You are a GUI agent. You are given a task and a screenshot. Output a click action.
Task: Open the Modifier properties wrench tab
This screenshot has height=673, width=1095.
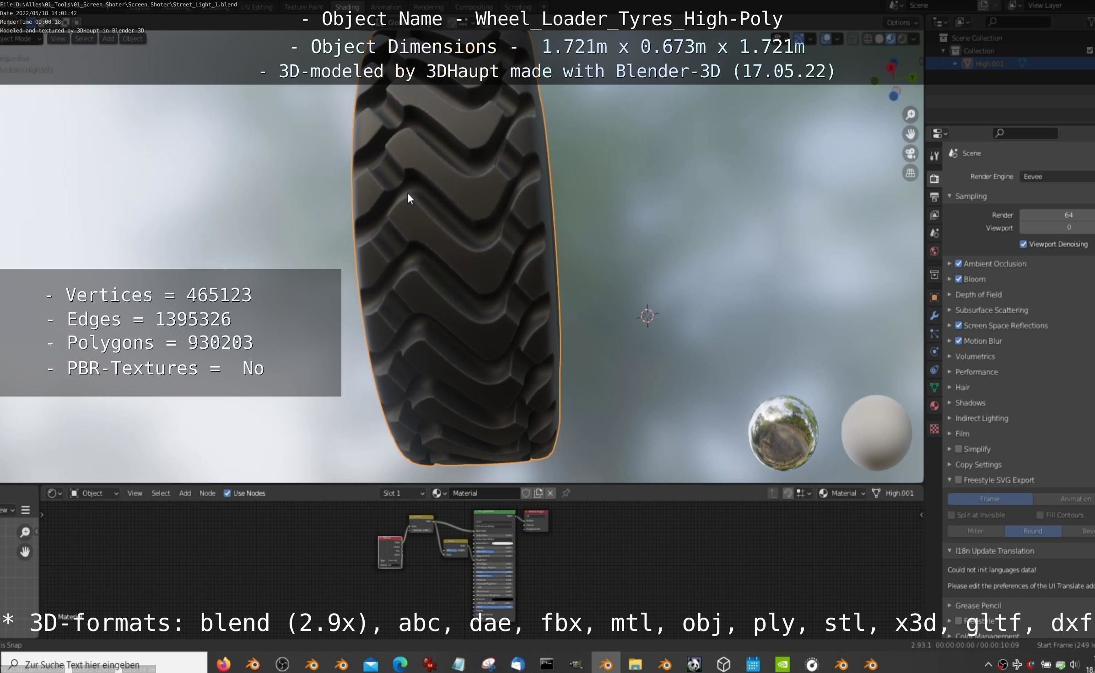click(934, 315)
